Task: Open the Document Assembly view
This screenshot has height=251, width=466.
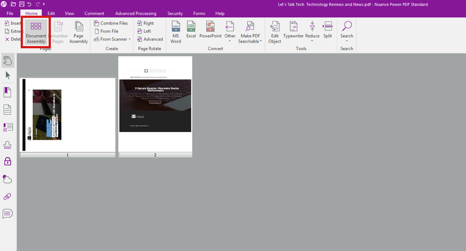Action: point(36,32)
